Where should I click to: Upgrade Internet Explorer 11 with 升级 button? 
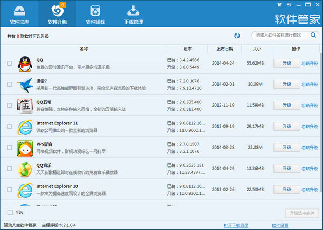pos(287,127)
